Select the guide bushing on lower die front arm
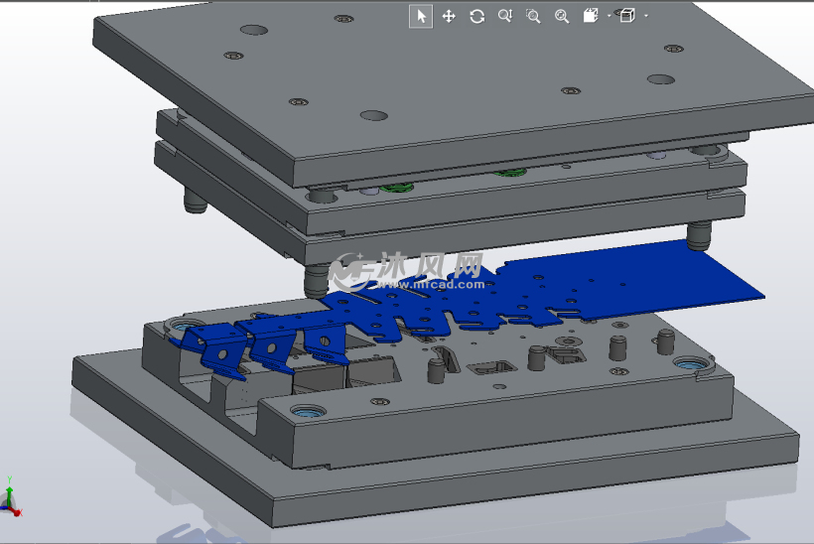 [x=307, y=412]
